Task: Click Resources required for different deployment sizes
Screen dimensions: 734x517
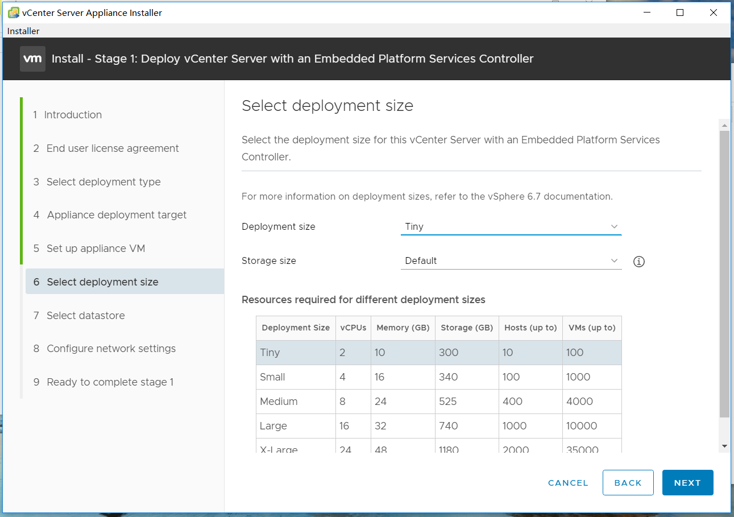Action: [x=363, y=300]
